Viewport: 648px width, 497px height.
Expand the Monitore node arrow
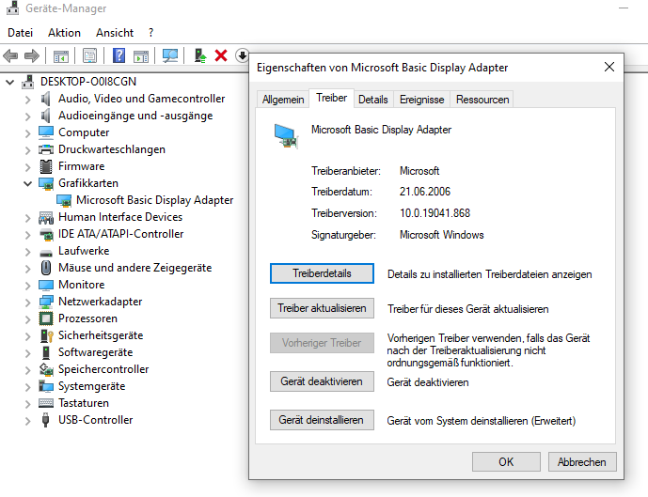click(x=27, y=286)
